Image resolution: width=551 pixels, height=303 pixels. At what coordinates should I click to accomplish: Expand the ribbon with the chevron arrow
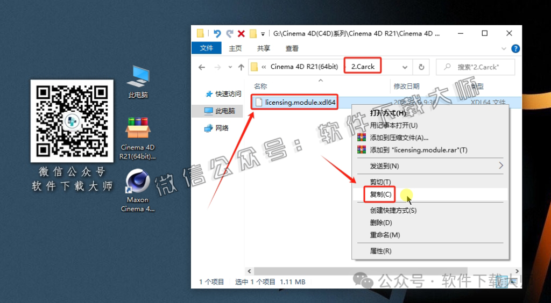(x=504, y=49)
